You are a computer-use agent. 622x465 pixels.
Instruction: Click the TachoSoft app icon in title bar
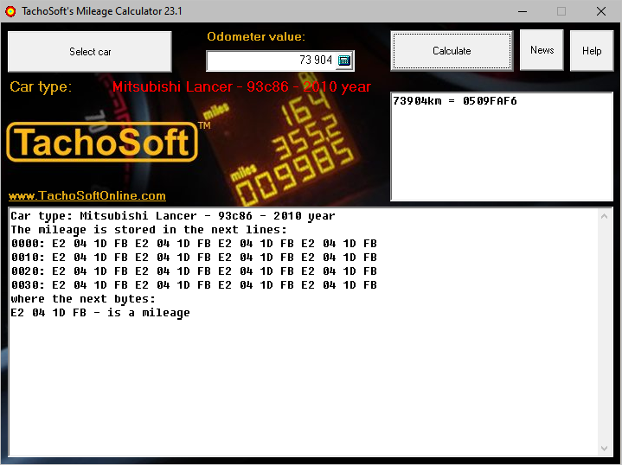pyautogui.click(x=11, y=11)
